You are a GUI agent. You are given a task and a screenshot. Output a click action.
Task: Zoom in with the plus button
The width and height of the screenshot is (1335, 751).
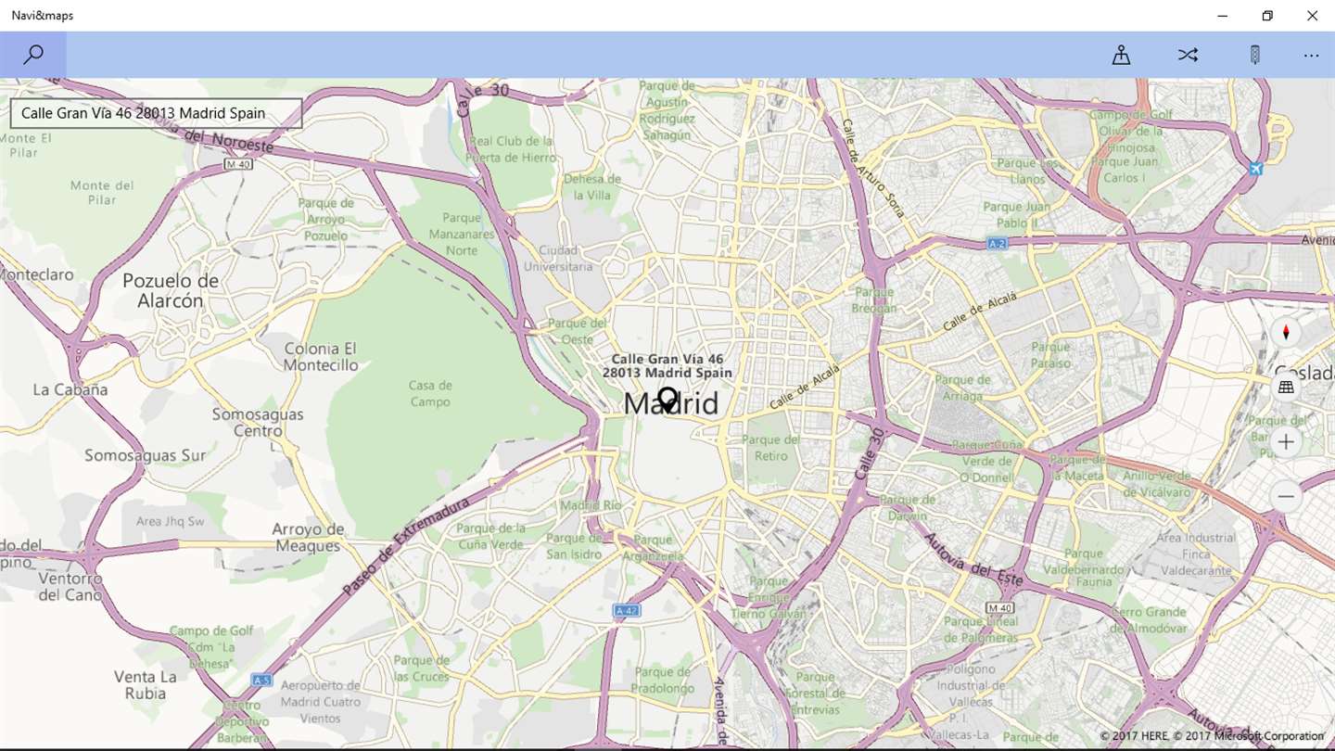click(1286, 442)
